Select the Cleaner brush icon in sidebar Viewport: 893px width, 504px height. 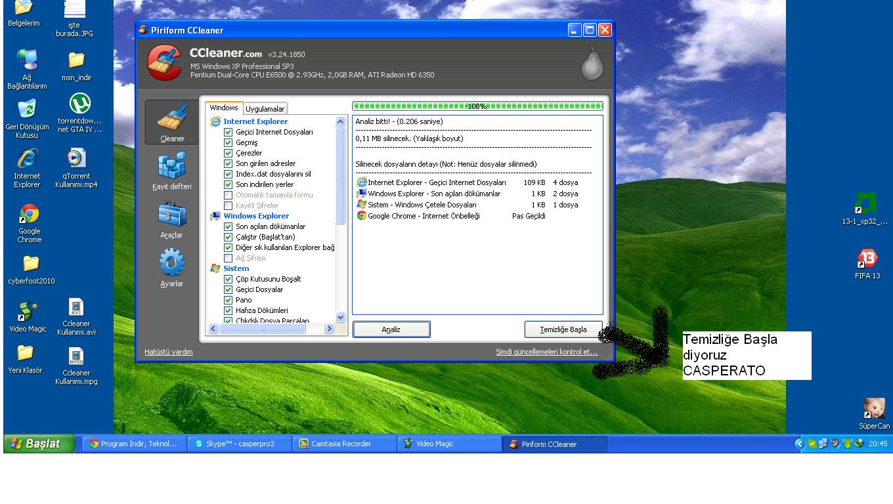172,118
